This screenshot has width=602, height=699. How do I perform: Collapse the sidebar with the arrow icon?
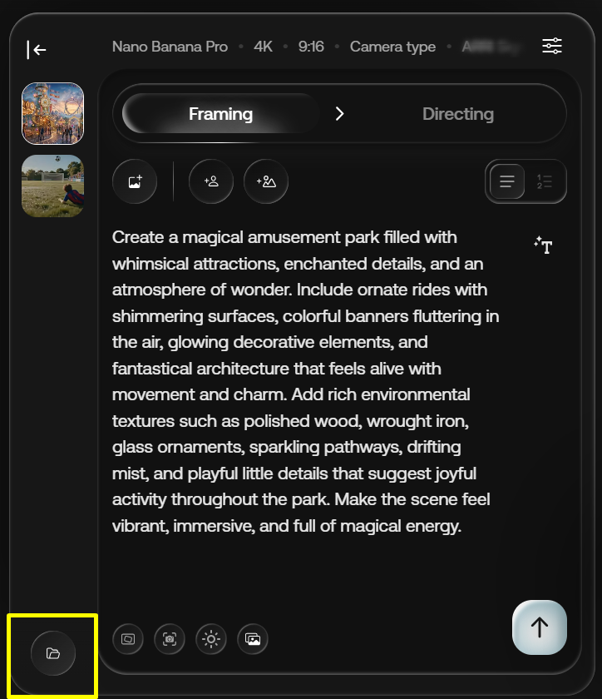(37, 50)
